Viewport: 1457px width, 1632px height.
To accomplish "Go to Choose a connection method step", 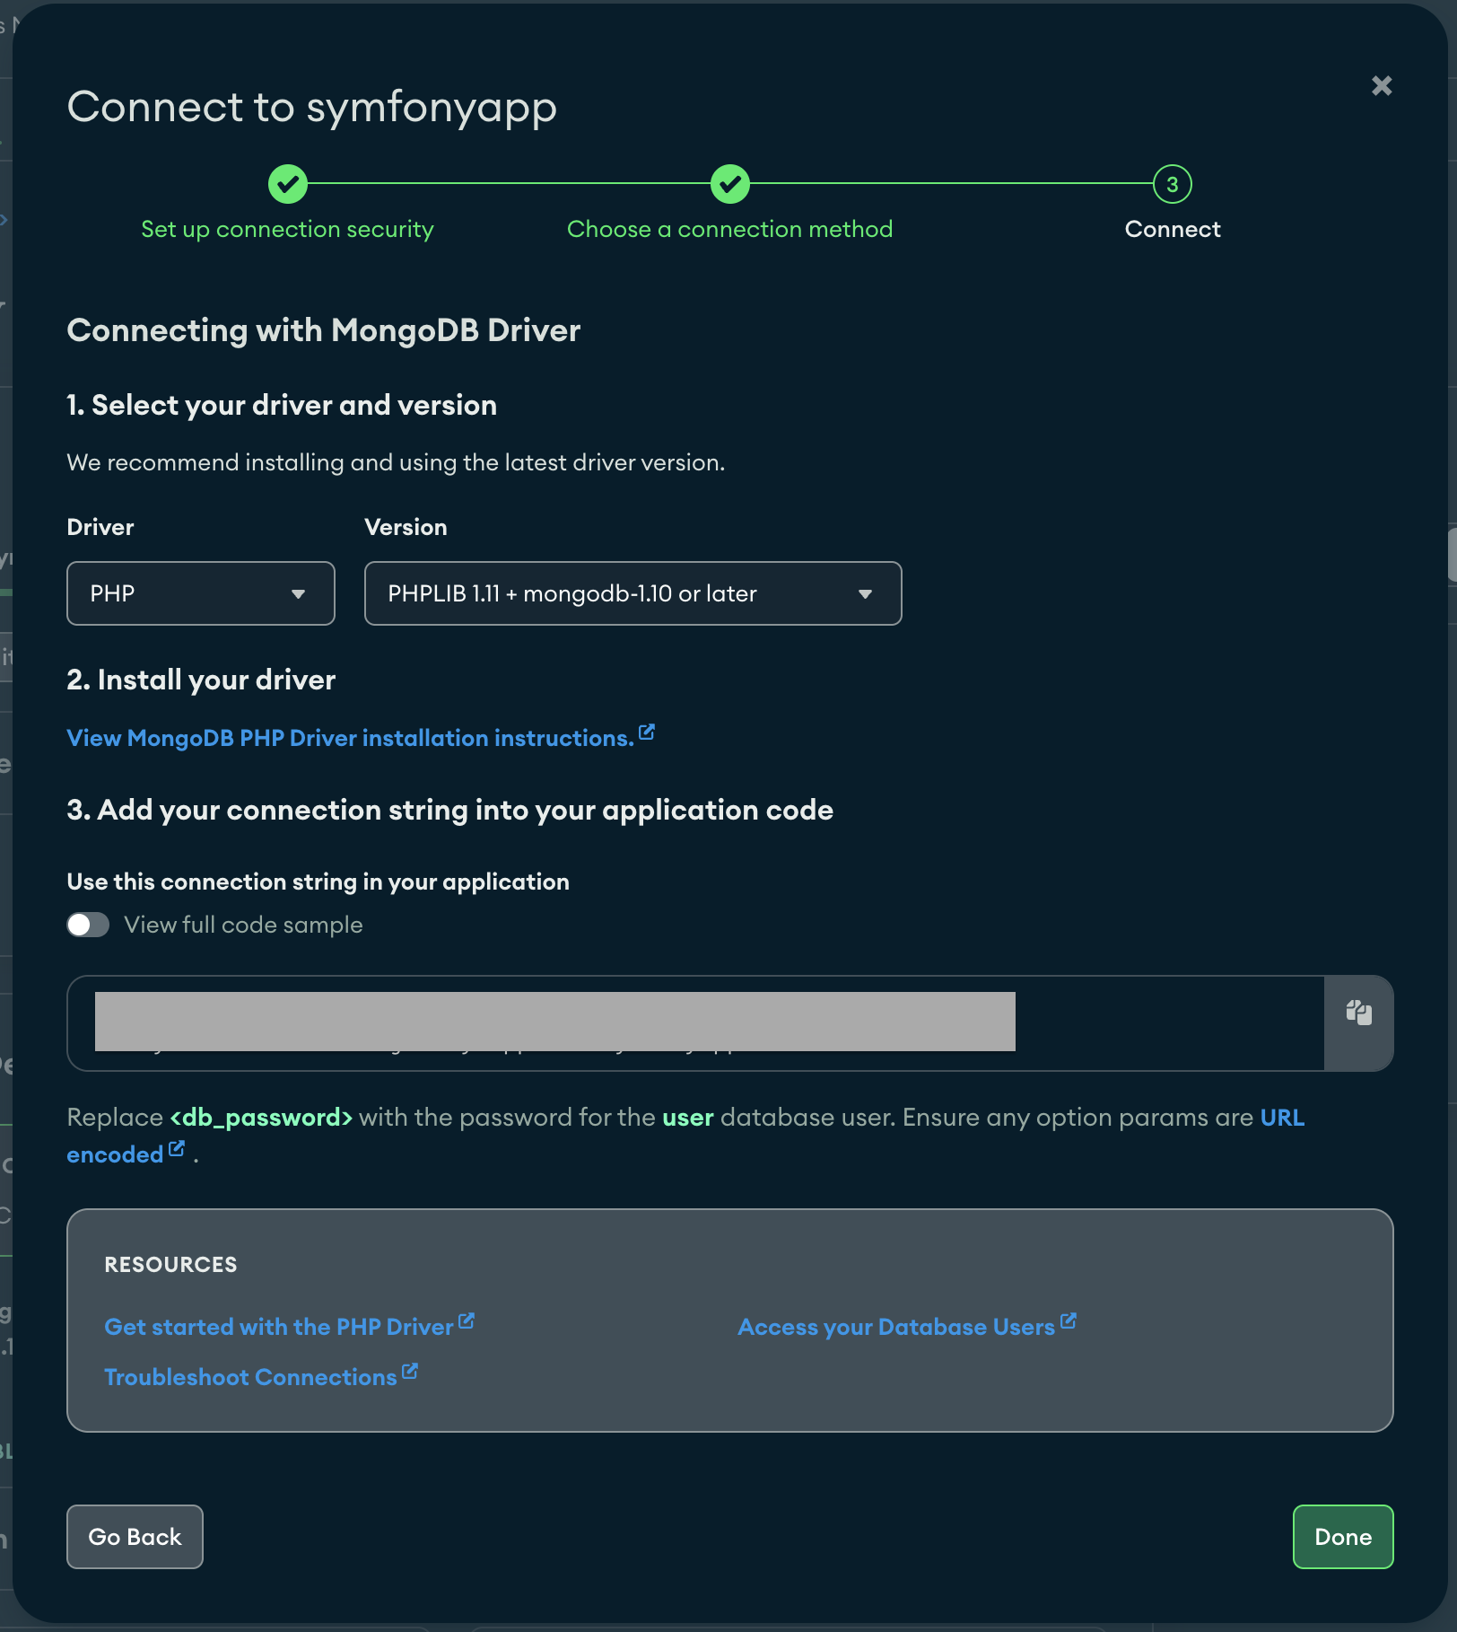I will (730, 229).
